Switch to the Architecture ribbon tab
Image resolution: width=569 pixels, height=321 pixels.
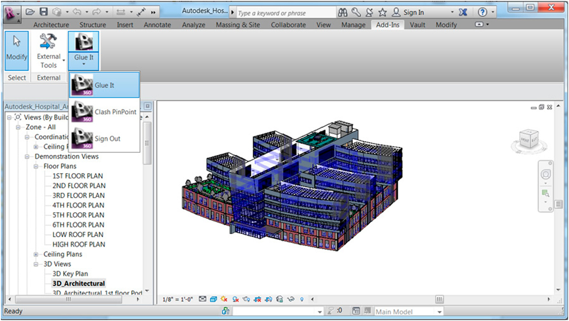(x=50, y=24)
